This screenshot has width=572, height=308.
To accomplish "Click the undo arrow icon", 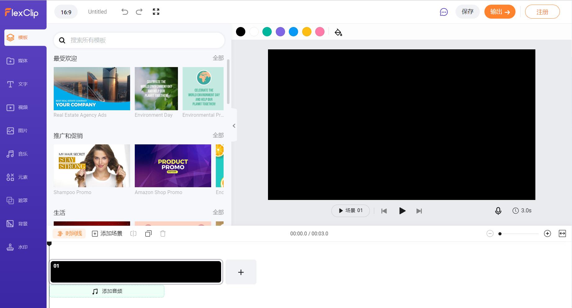I will click(125, 12).
